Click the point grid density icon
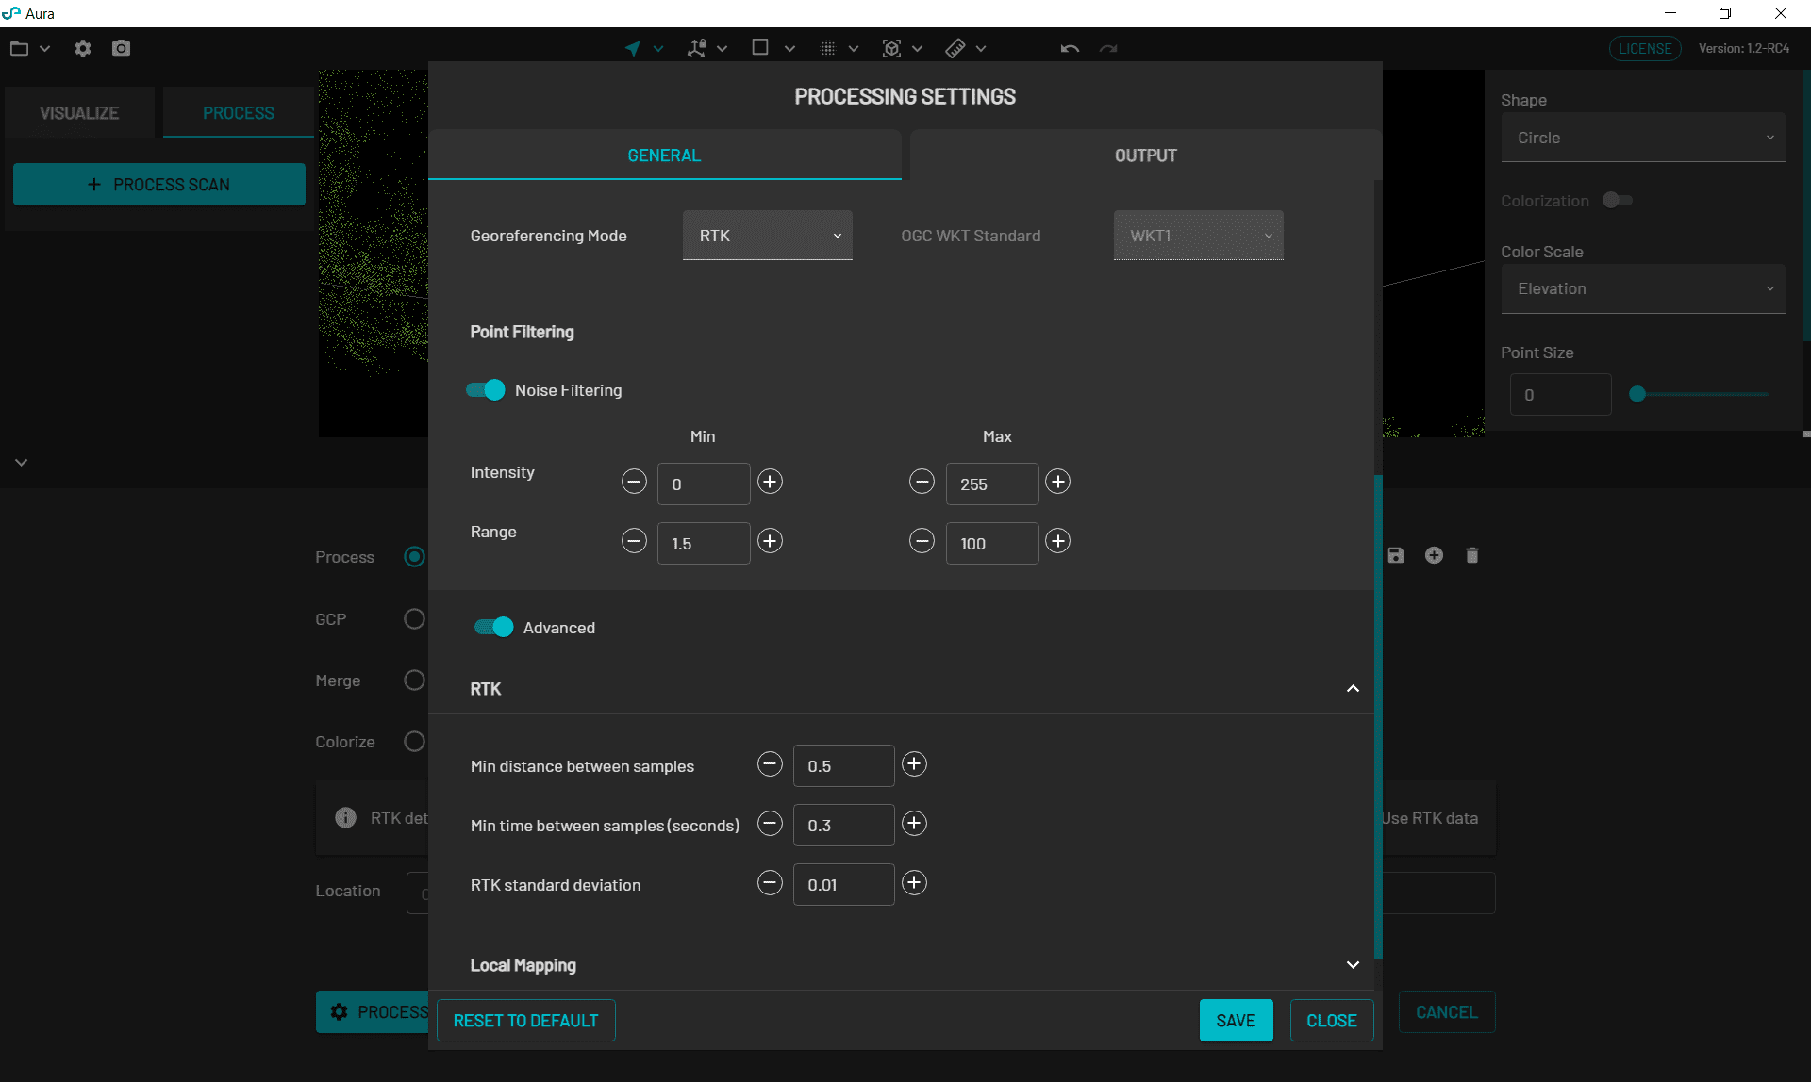 (827, 48)
